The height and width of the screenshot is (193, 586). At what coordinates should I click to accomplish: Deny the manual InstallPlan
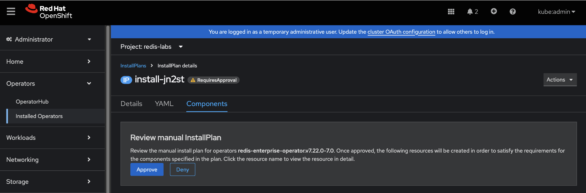pyautogui.click(x=182, y=170)
